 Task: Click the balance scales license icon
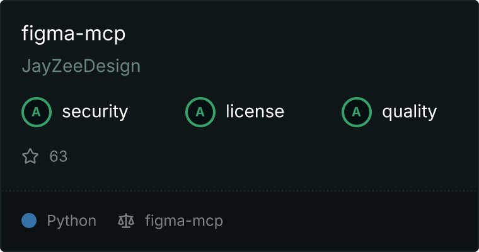[126, 221]
